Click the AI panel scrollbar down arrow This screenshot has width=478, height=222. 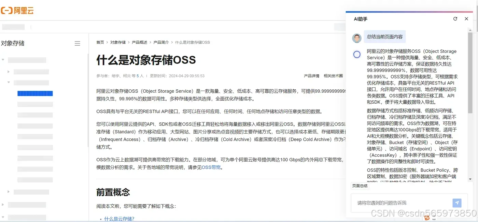click(470, 179)
